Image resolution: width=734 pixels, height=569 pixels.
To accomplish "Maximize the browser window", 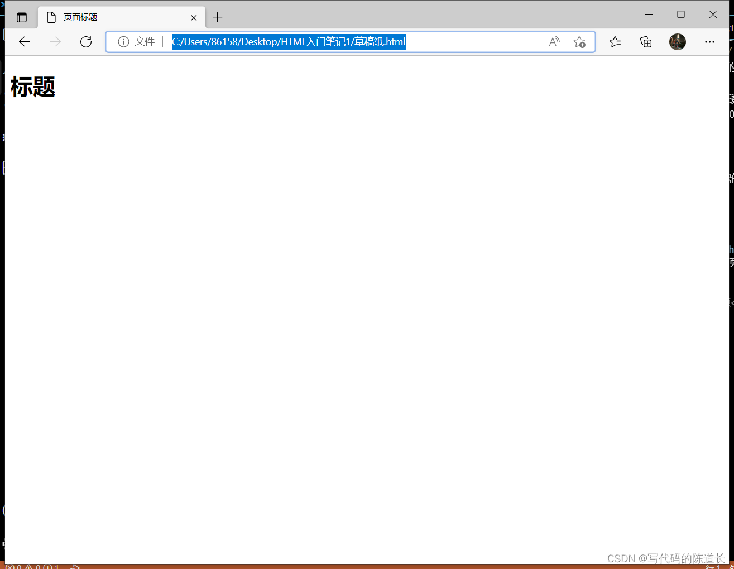I will point(681,15).
